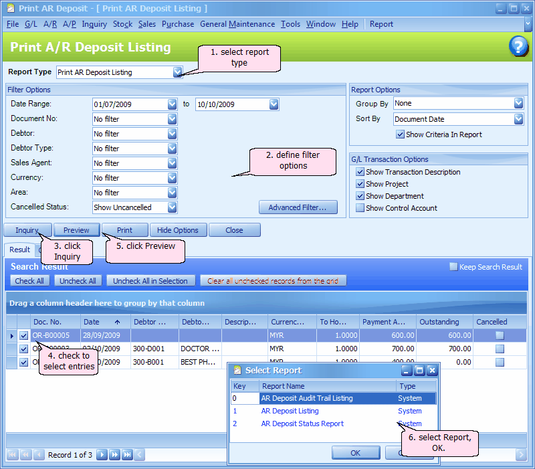
Task: Go to the first record in navigator
Action: tap(13, 455)
